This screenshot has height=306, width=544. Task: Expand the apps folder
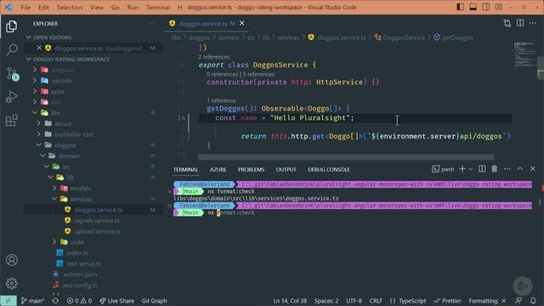(35, 91)
